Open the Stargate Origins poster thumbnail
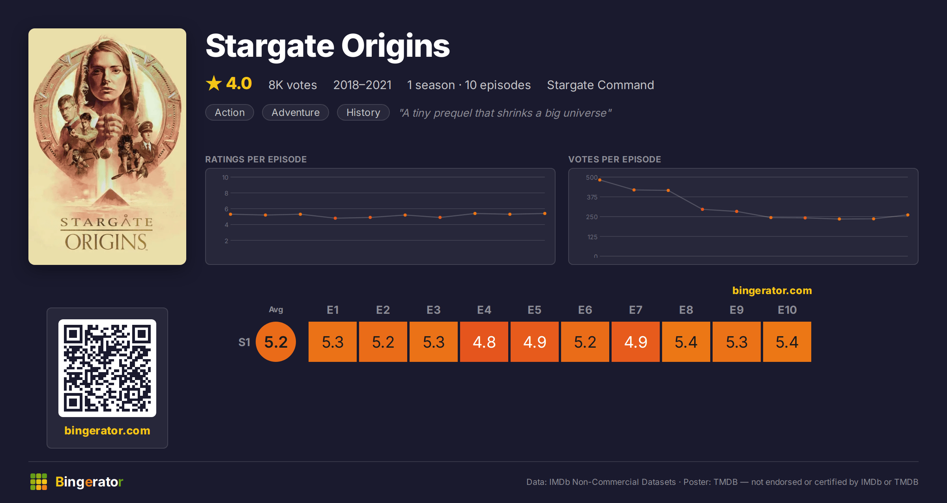 [107, 147]
